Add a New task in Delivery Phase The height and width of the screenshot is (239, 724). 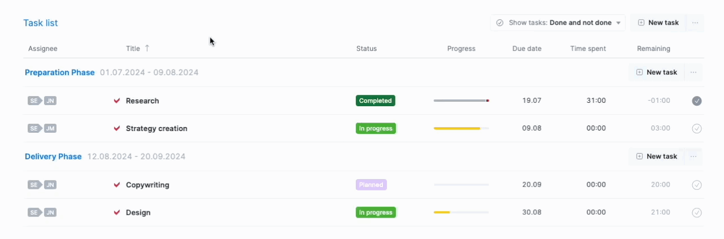point(656,157)
